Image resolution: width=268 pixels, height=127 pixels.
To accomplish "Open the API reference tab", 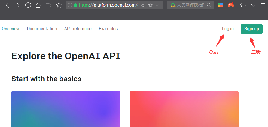I will point(78,29).
